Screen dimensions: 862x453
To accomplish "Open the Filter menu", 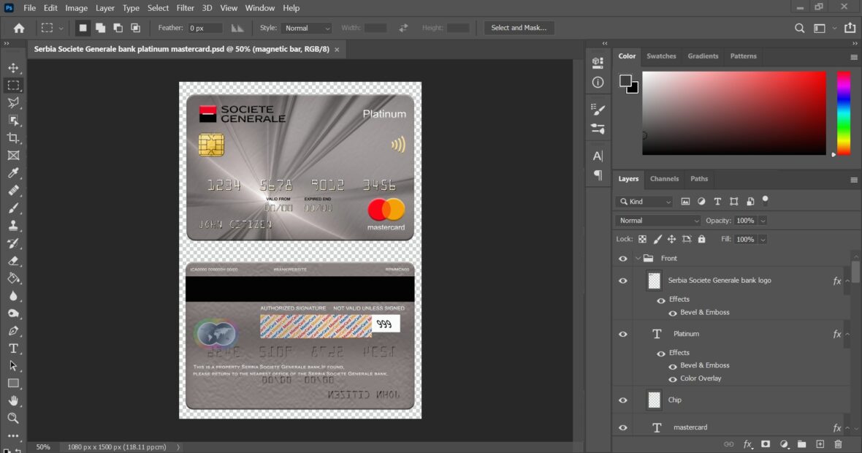I will click(x=185, y=8).
